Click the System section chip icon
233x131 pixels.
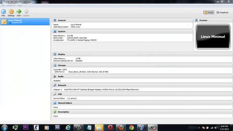(x=55, y=32)
